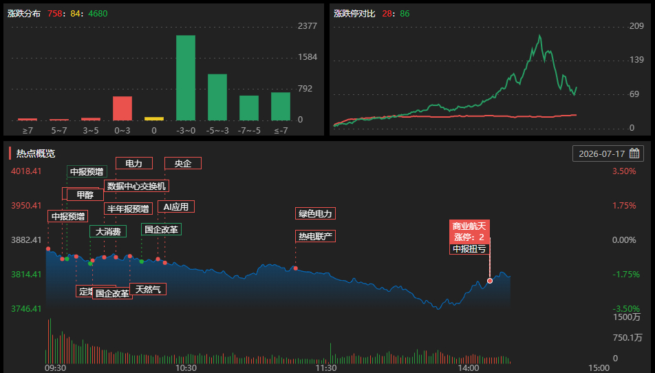Select the 甲醇 hotspot tag
Image resolution: width=655 pixels, height=373 pixels.
click(x=85, y=195)
